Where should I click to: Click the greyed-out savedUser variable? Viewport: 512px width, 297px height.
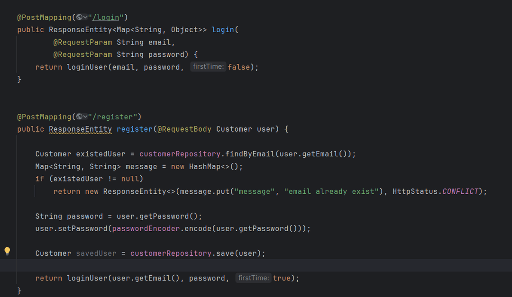96,253
